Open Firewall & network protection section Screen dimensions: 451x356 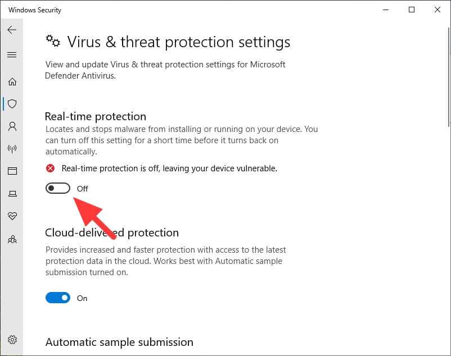click(12, 149)
